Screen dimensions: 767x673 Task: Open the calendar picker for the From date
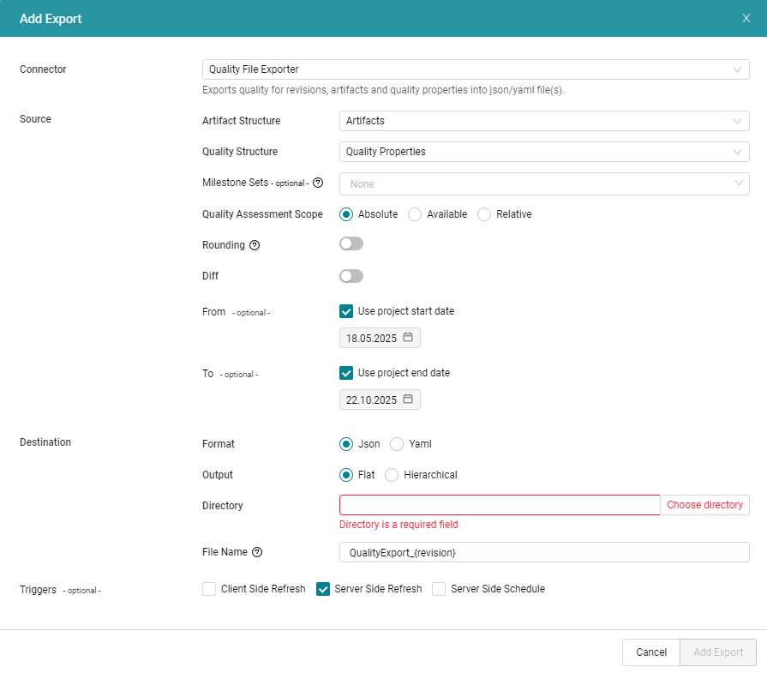[409, 338]
